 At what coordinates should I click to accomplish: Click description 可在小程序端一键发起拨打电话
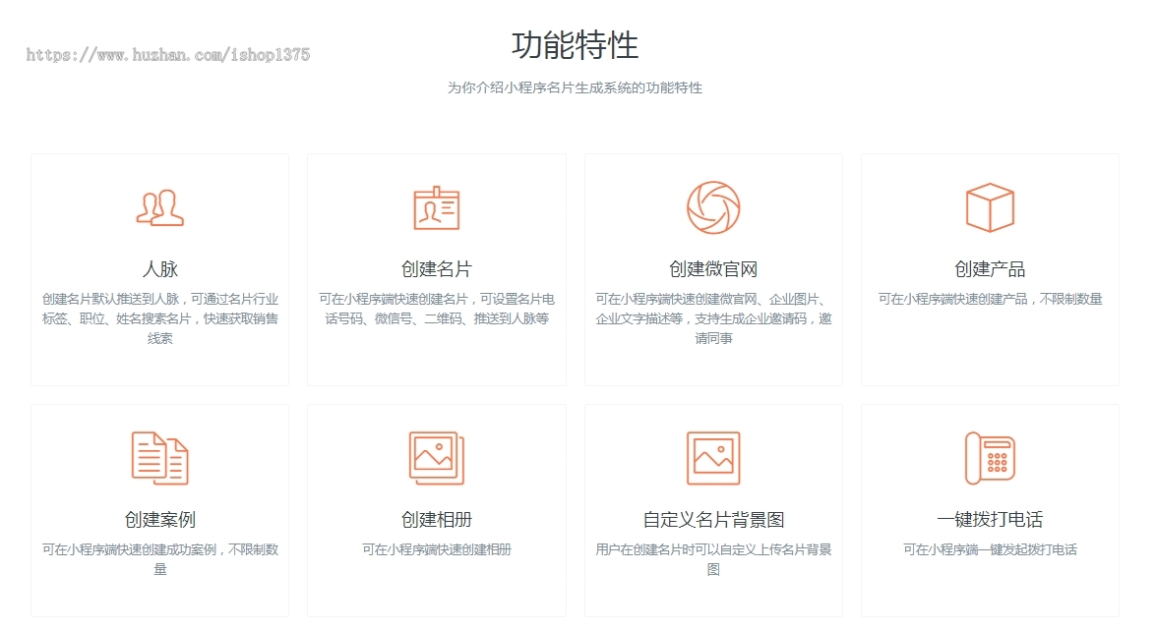point(990,549)
